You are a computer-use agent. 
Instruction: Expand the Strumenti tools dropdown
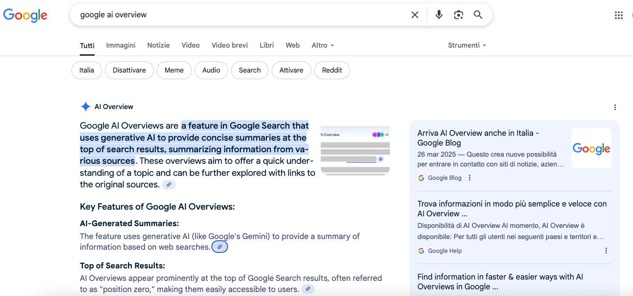point(467,45)
